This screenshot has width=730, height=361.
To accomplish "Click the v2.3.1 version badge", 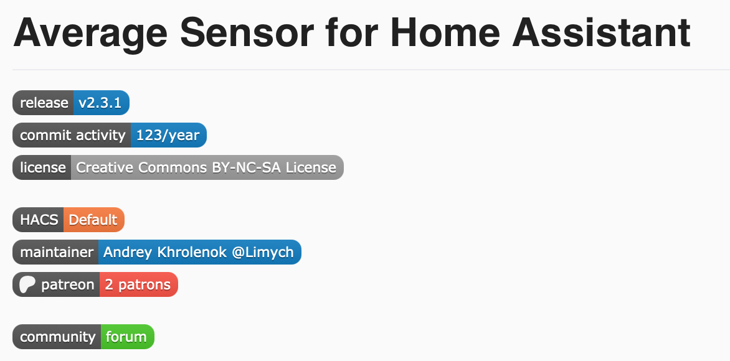I will (100, 103).
